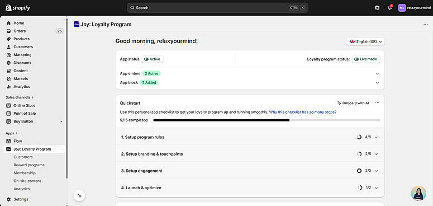Screen dimensions: 433x206
Task: Expand Setup engagement chevron
Action: 376,171
